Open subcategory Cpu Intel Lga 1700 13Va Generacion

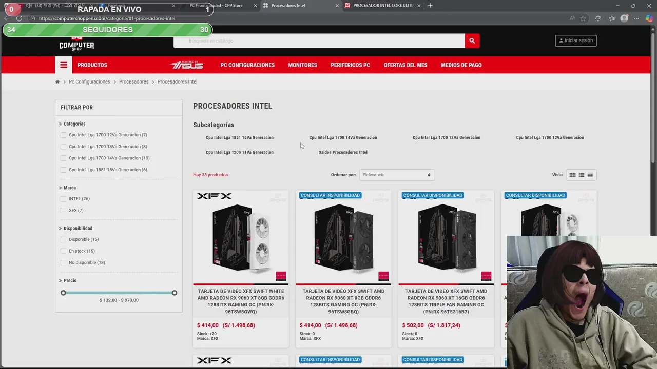(447, 137)
